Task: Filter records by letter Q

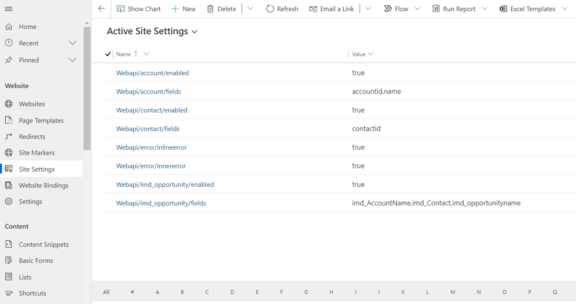Action: click(555, 292)
